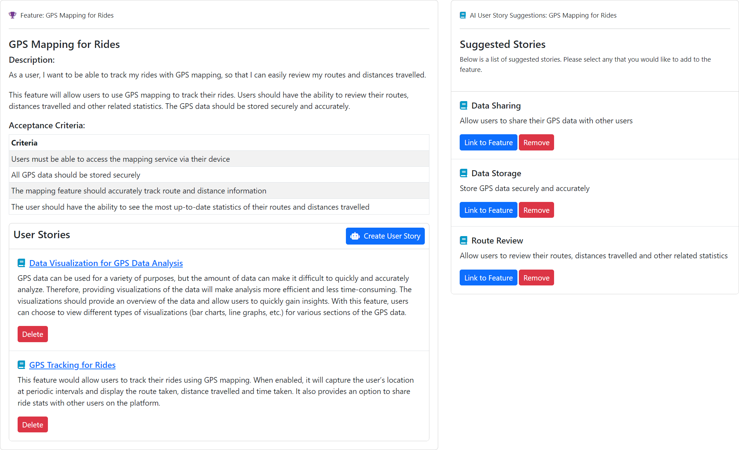
Task: Click the book icon beside Data Visualization story
Action: [x=21, y=263]
